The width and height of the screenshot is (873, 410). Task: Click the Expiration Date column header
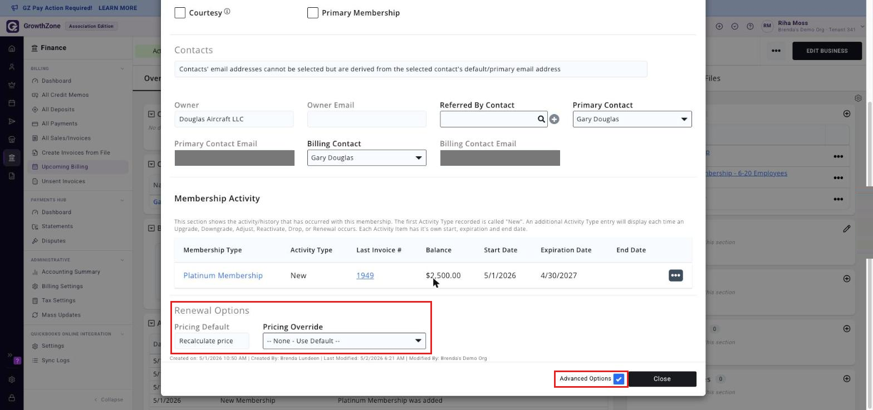(566, 250)
